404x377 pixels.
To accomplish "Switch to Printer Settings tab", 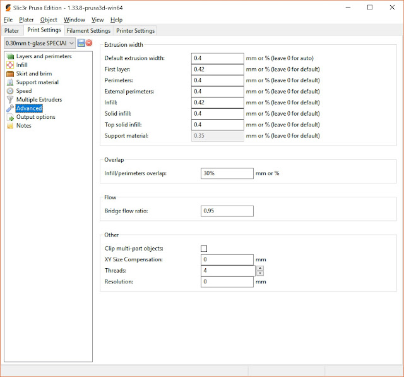I will coord(135,31).
